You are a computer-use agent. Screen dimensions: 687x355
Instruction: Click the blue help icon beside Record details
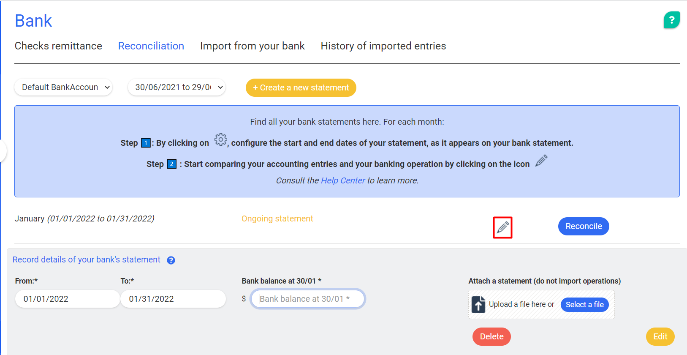coord(171,260)
